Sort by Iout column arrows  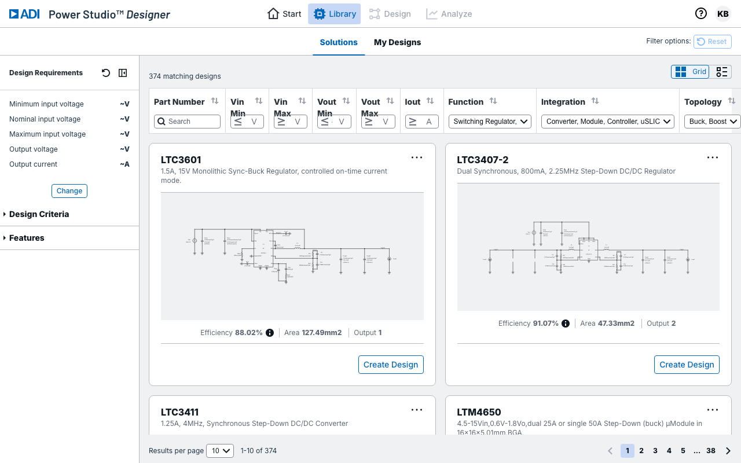tap(430, 101)
